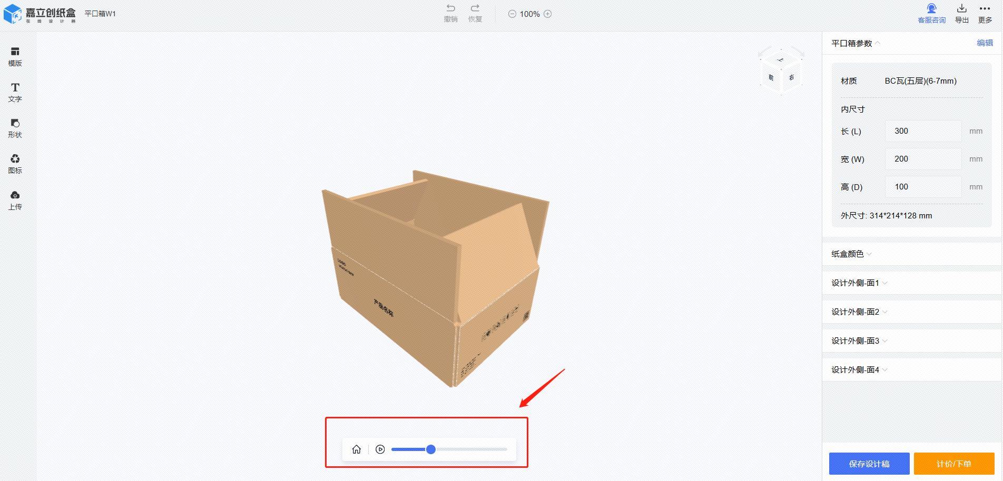Screen dimensions: 1003x481
Task: Click the zoom out minus icon
Action: [x=512, y=14]
